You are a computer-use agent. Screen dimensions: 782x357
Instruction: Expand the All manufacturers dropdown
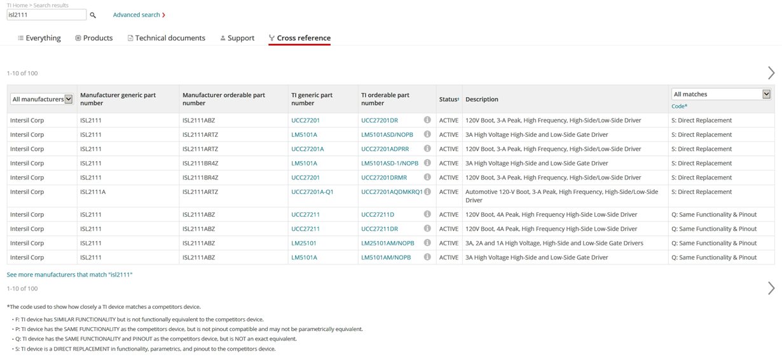42,99
